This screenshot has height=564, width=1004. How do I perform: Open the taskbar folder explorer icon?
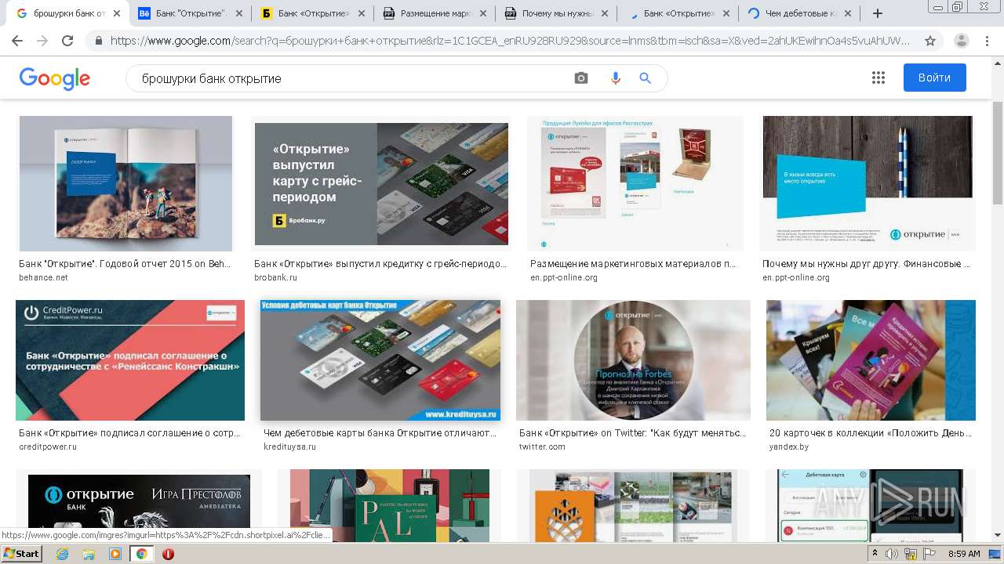tap(89, 554)
